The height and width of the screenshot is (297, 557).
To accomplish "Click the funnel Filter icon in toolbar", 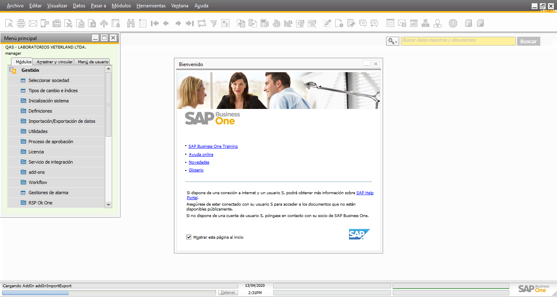I will [213, 23].
